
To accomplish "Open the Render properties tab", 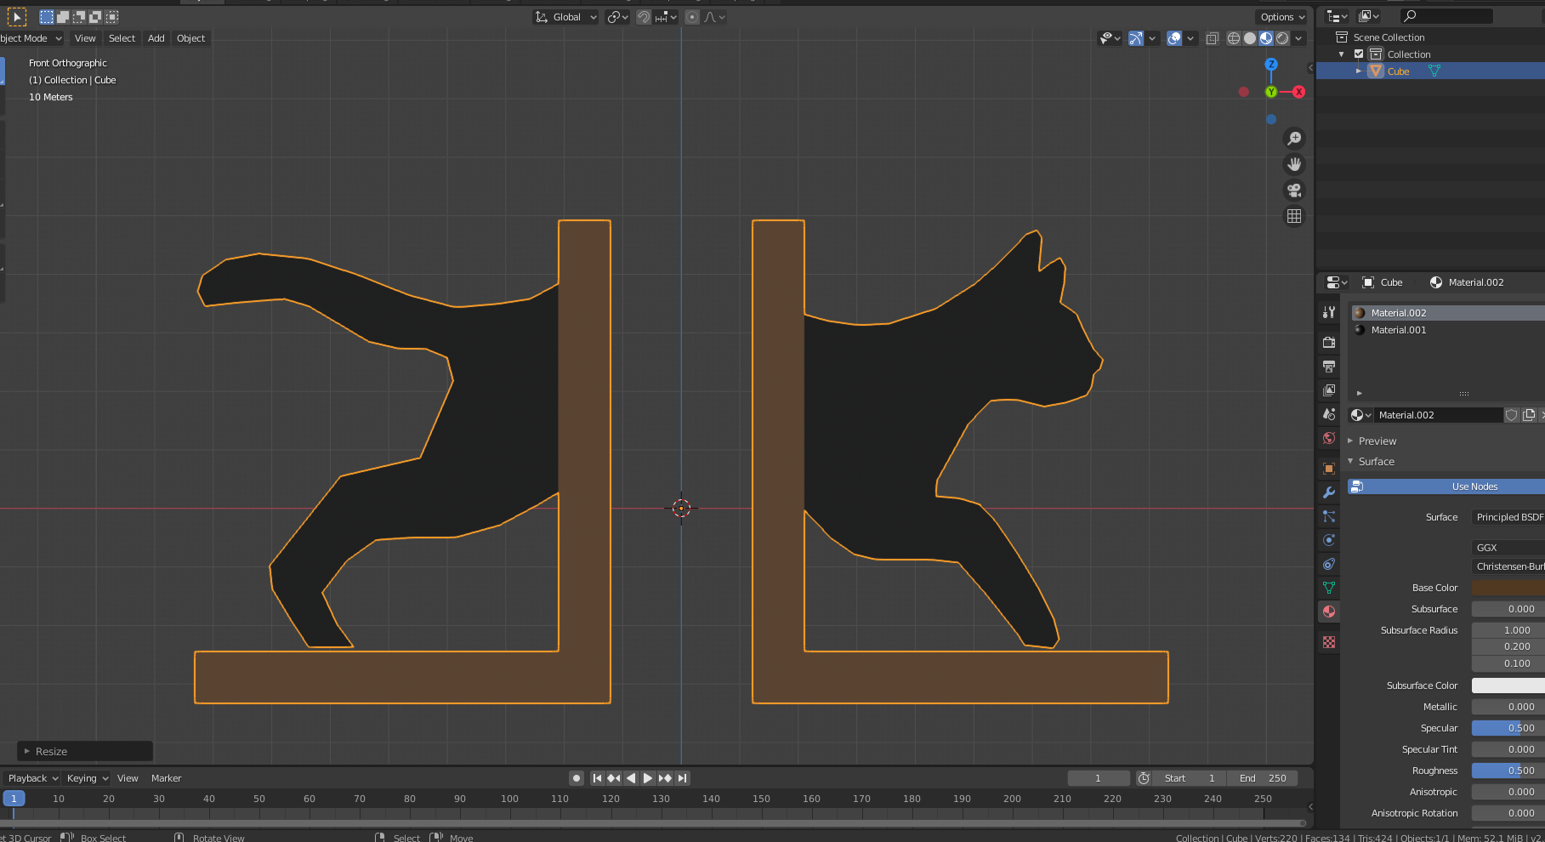I will 1329,343.
